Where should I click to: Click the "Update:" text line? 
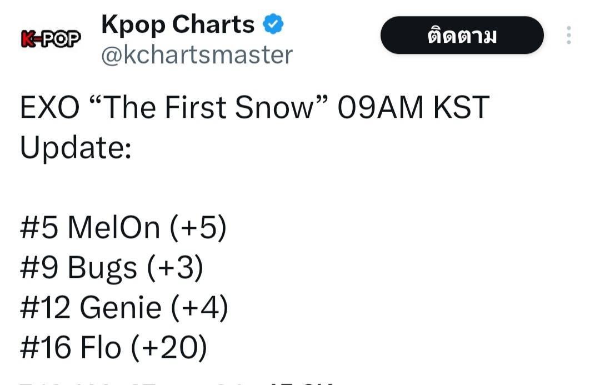coord(76,148)
